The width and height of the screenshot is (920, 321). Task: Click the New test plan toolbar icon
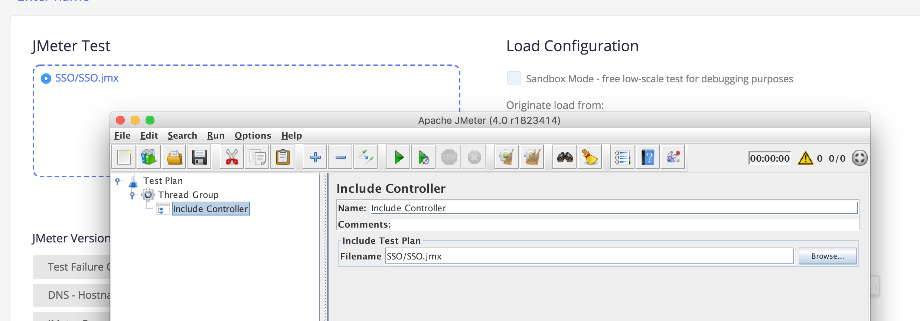[x=124, y=157]
